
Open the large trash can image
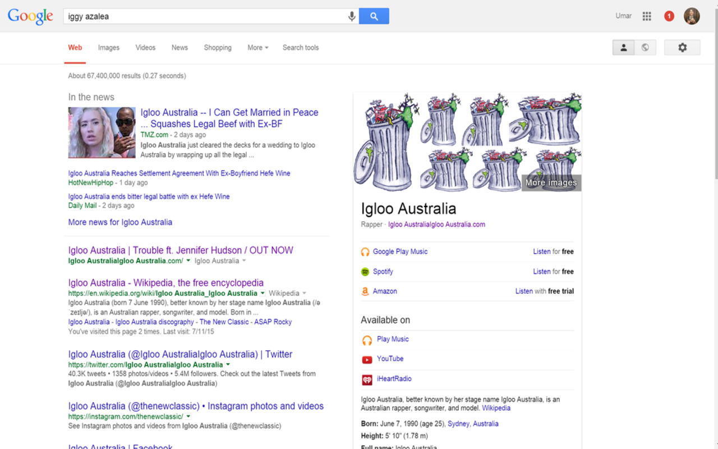[x=387, y=142]
